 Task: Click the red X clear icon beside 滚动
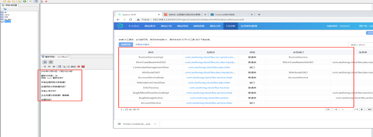(x=79, y=67)
